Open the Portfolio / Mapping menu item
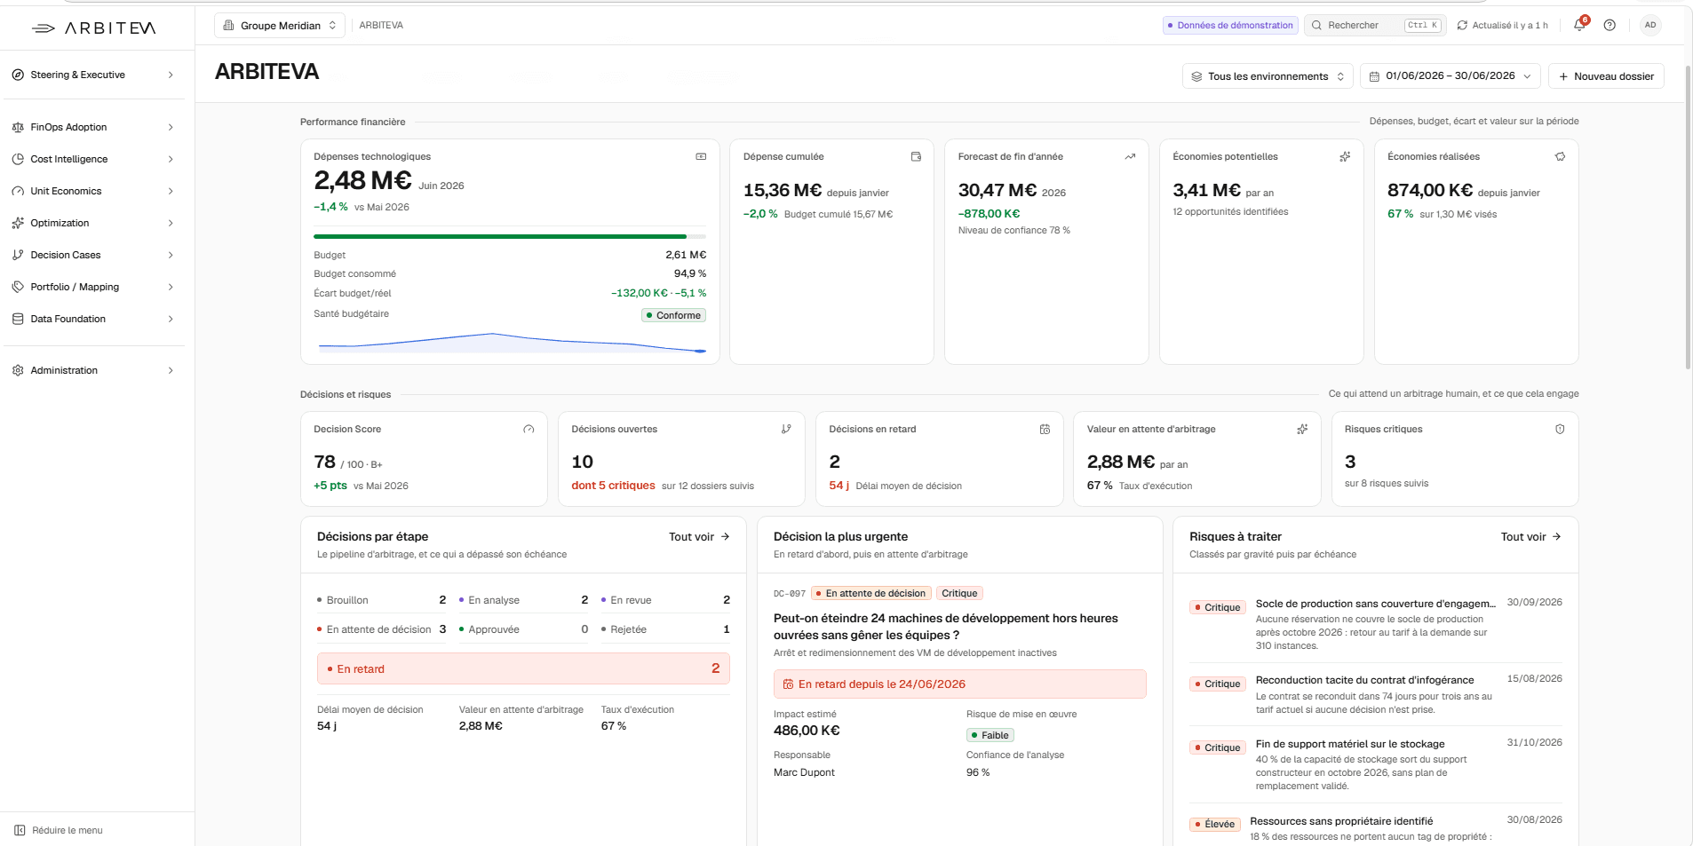Image resolution: width=1693 pixels, height=846 pixels. click(x=92, y=287)
